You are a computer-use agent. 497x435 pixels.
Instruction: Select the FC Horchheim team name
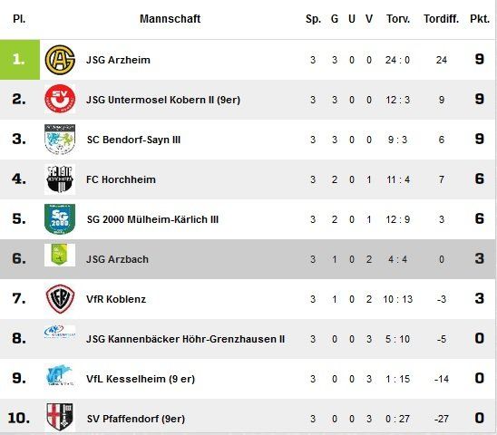pos(121,179)
